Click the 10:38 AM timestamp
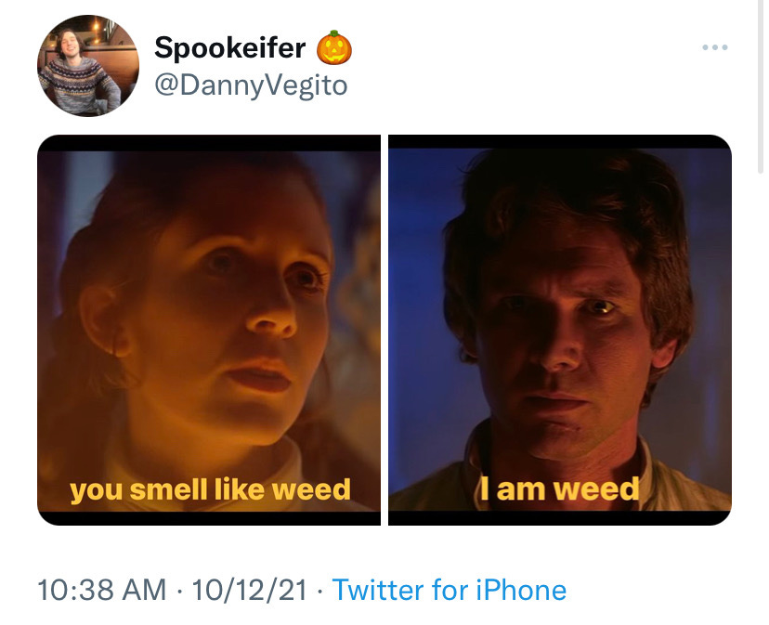This screenshot has height=625, width=769. (x=102, y=590)
